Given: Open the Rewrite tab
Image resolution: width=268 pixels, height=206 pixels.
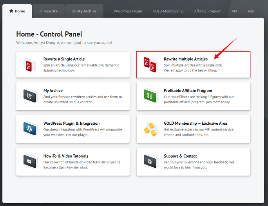Looking at the screenshot, I should 49,11.
